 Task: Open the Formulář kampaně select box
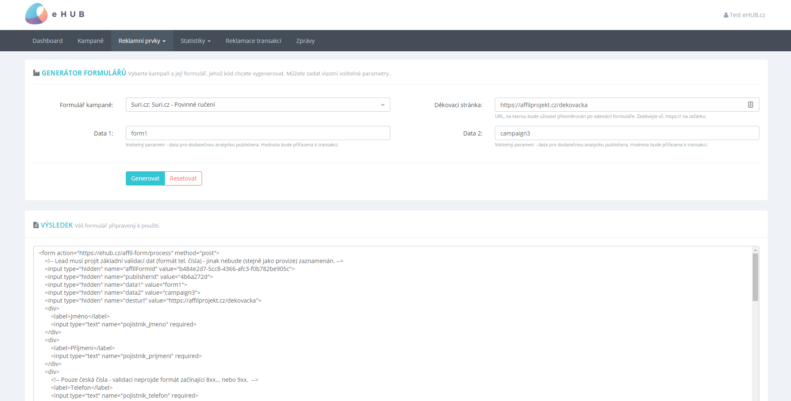tap(258, 105)
